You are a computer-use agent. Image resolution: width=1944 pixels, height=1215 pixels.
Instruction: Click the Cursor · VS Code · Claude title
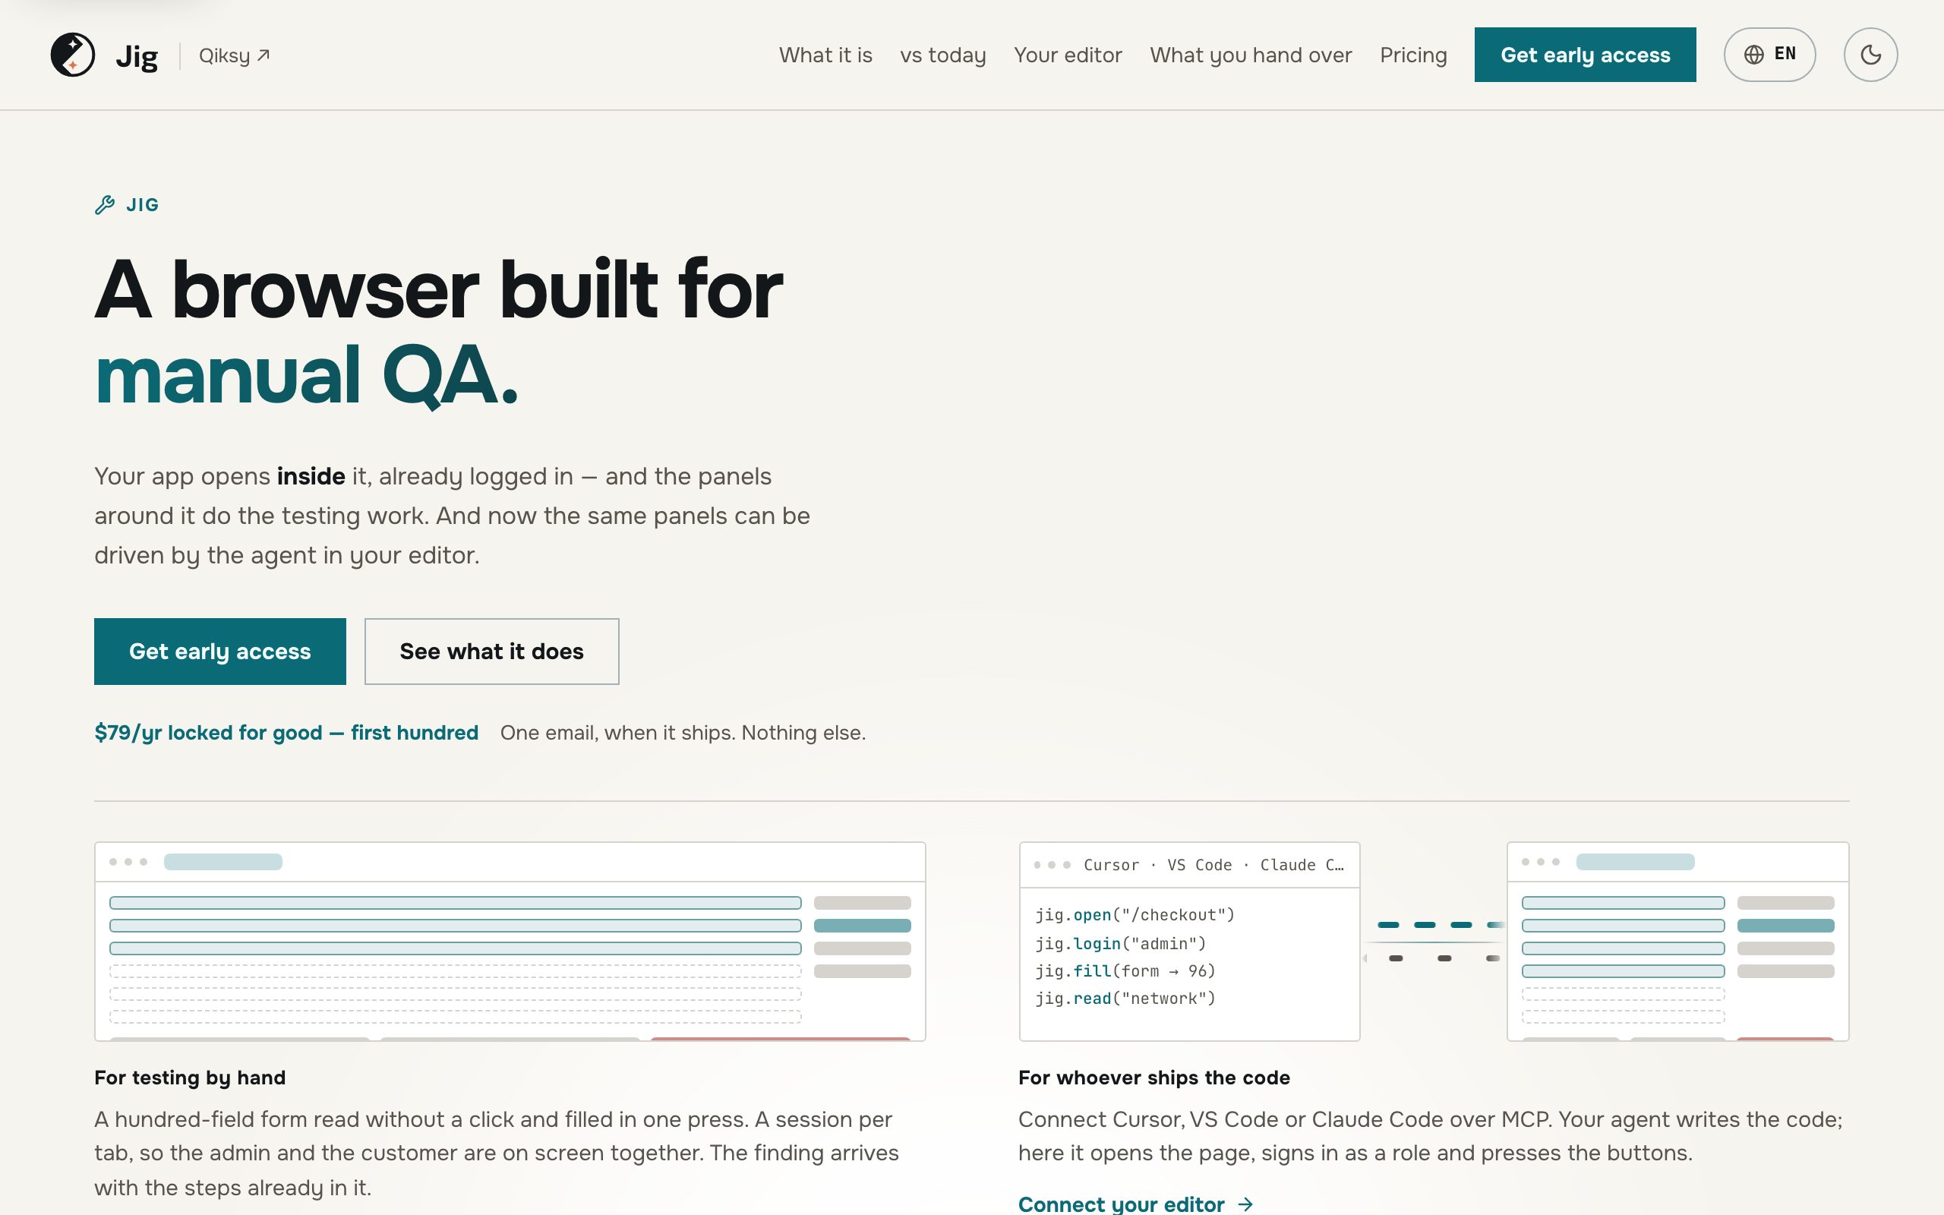pos(1213,865)
